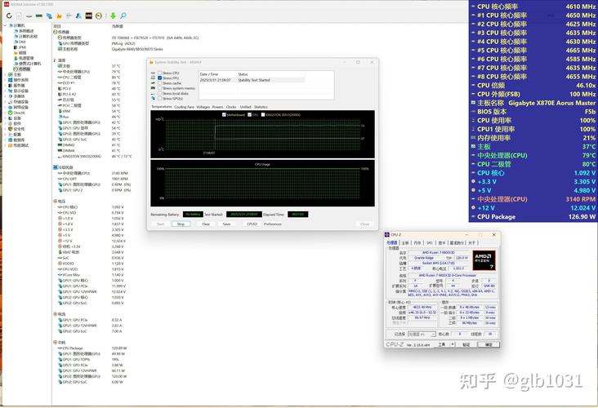
Task: Expand the 显示设备 node in sidebar tree
Action: coord(5,91)
